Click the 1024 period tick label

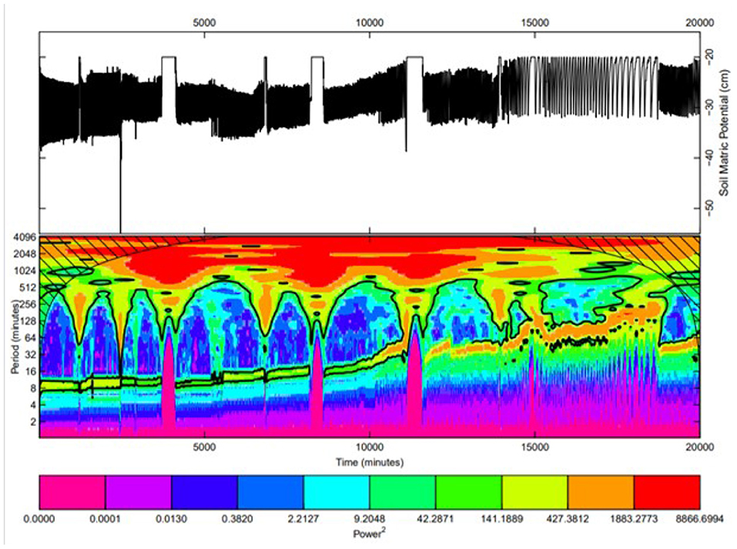click(26, 271)
